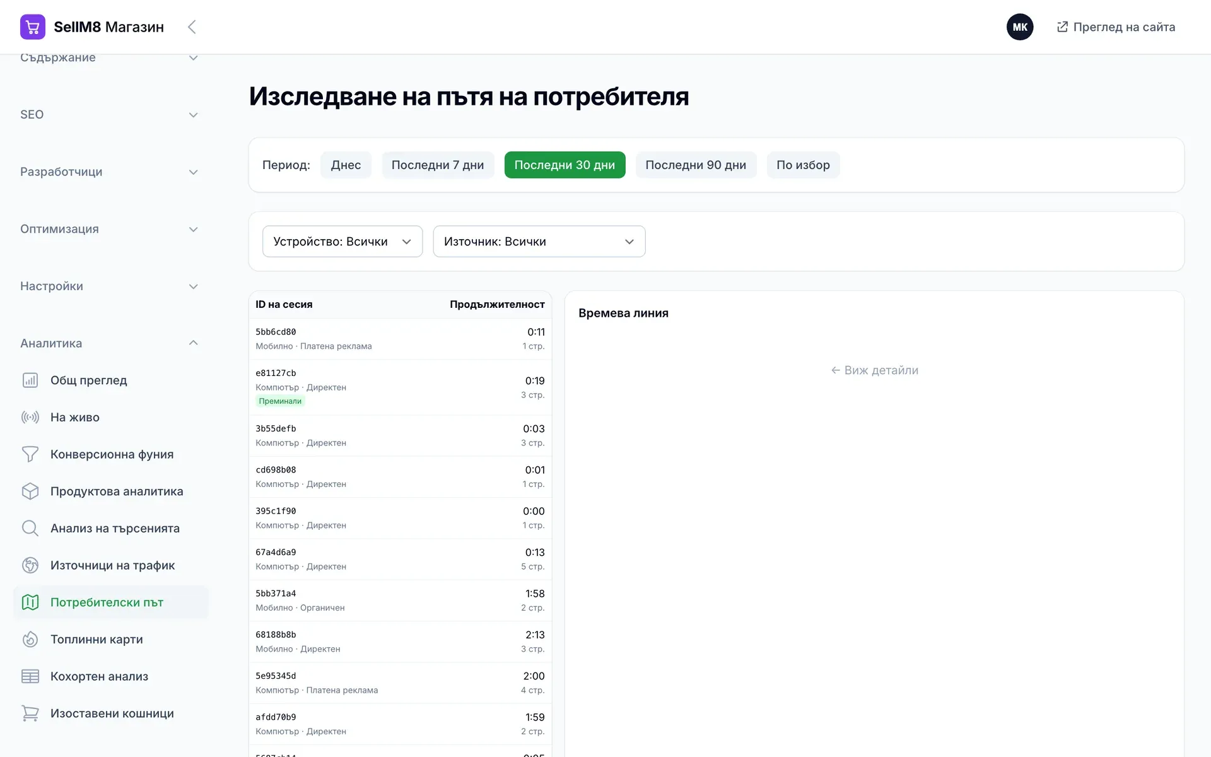Viewport: 1211px width, 757px height.
Task: Select session 5e95345d row
Action: tap(400, 683)
